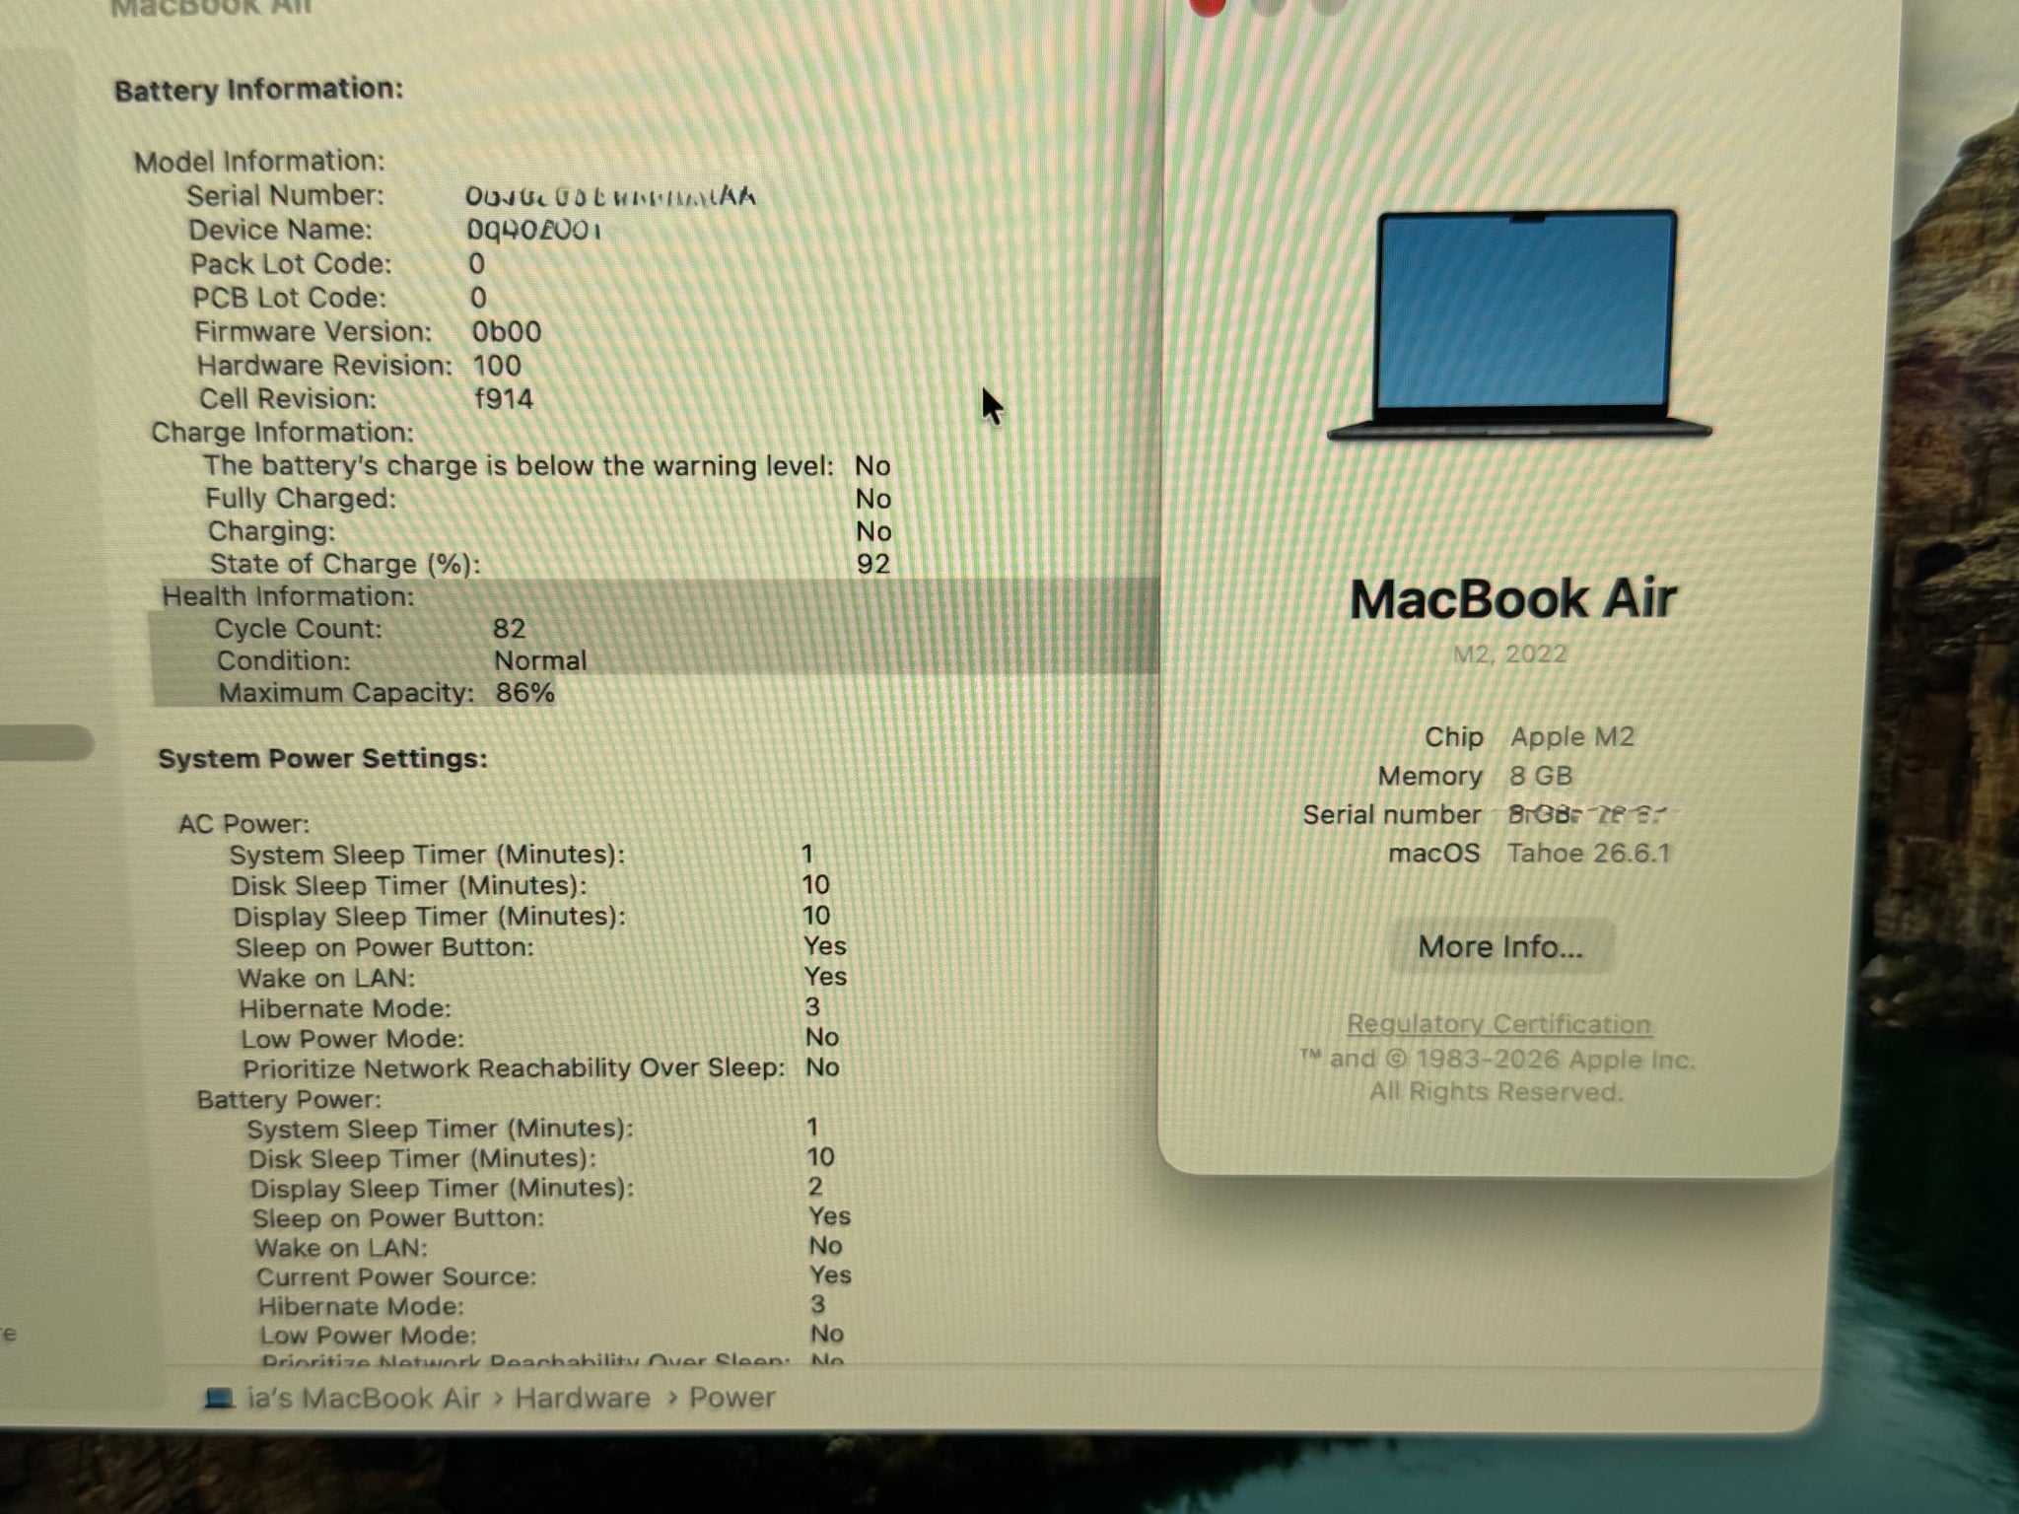Viewport: 2019px width, 1514px height.
Task: Click the macOS version "Tahoe 26.6.1"
Action: [x=1589, y=853]
